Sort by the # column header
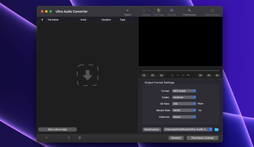The image size is (254, 147). (x=42, y=20)
